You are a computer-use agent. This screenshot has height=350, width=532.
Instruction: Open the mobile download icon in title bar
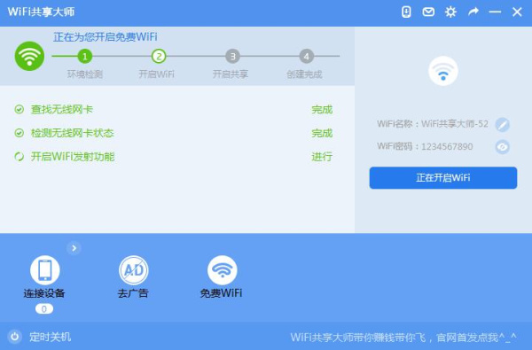coord(406,12)
